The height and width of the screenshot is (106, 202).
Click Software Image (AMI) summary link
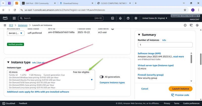149,53
